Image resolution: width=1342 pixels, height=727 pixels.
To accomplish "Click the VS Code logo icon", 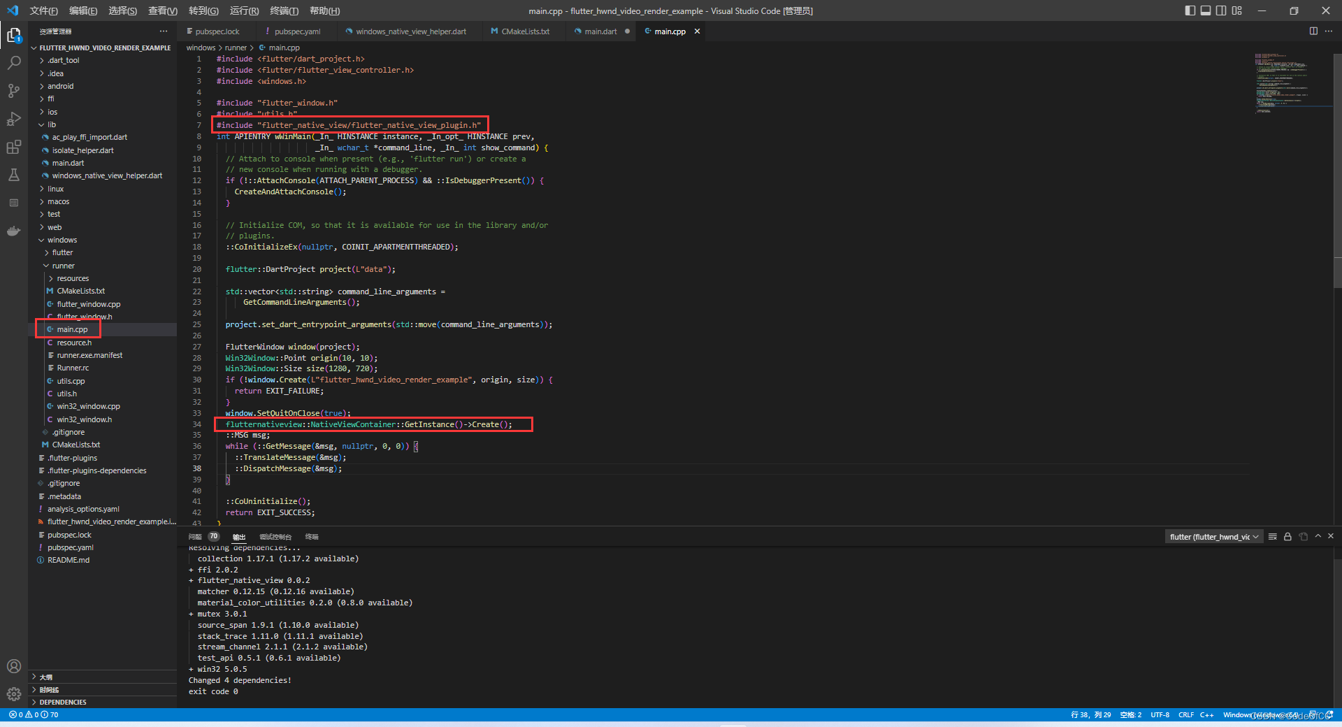I will click(x=13, y=10).
